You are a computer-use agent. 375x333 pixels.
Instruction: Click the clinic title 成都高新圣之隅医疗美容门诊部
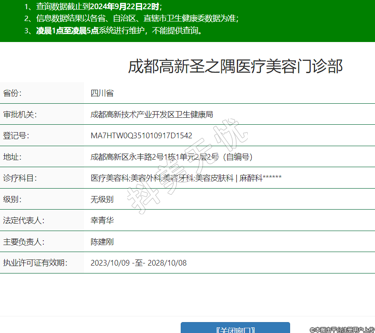(x=235, y=67)
